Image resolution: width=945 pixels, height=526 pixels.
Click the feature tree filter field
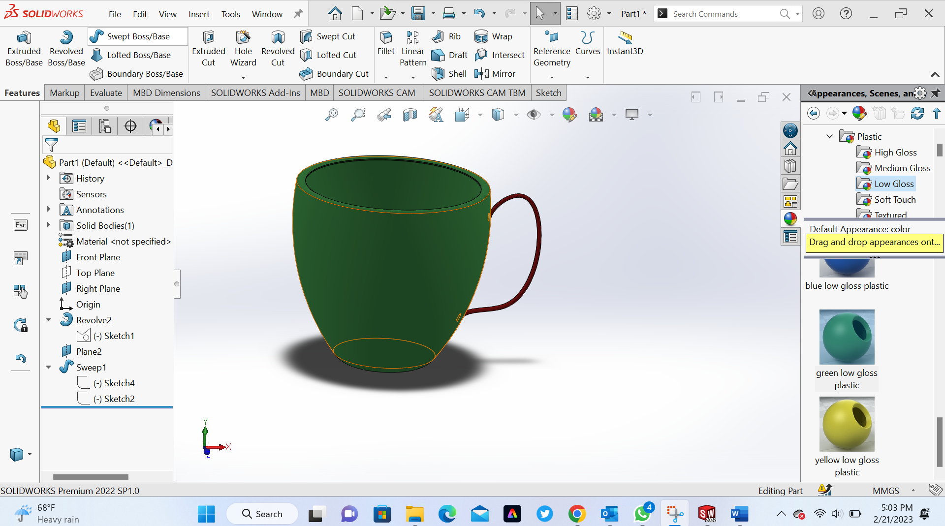107,145
